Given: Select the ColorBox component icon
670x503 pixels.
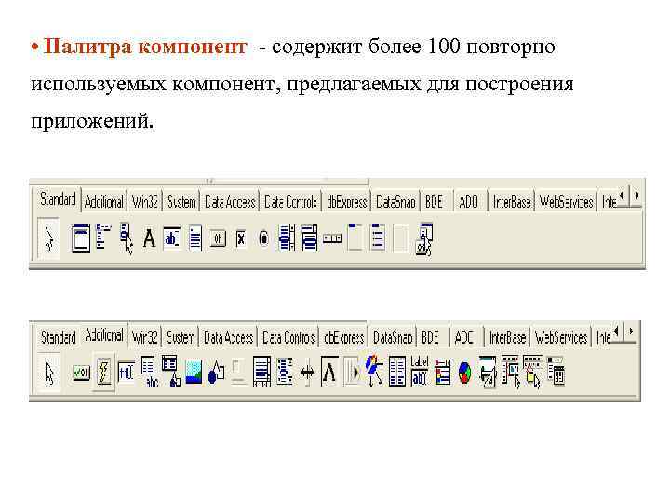Looking at the screenshot, I should [443, 372].
